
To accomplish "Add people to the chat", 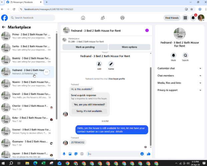I will click(99, 64).
